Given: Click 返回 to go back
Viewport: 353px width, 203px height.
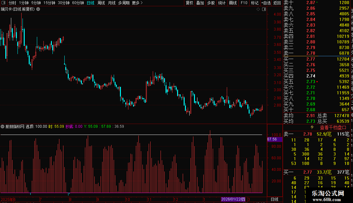Looking at the screenshot, I should click(277, 3).
